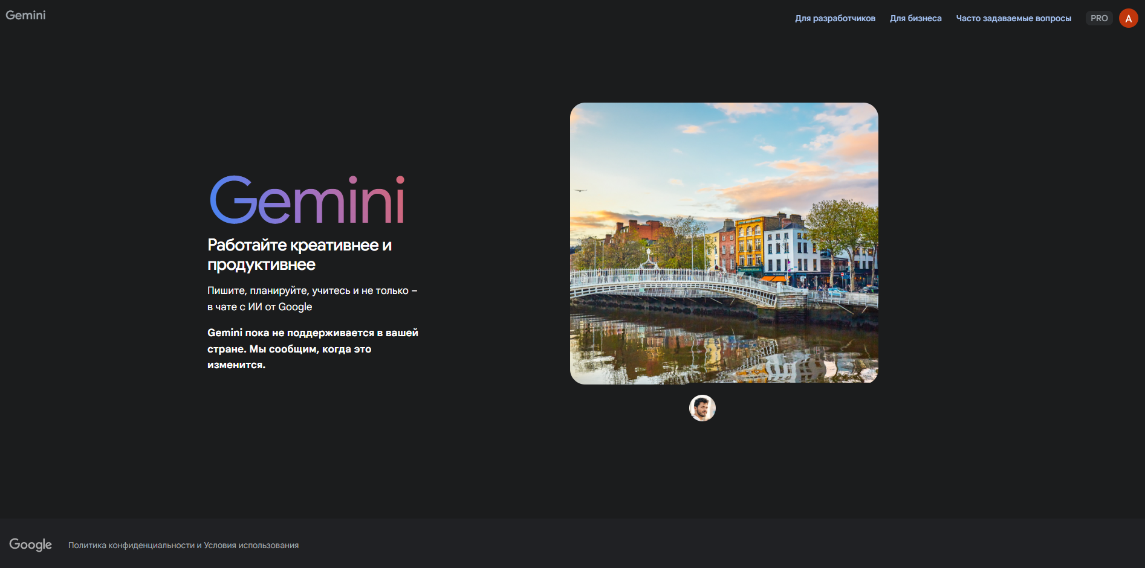Click the text Пишите, планируйте, учитесь и не только

(x=312, y=298)
